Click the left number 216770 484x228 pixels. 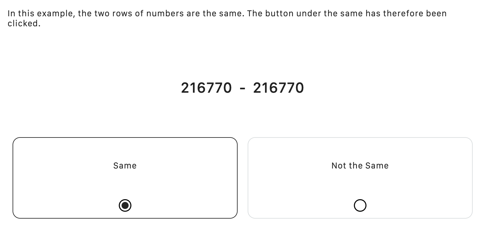pos(206,88)
